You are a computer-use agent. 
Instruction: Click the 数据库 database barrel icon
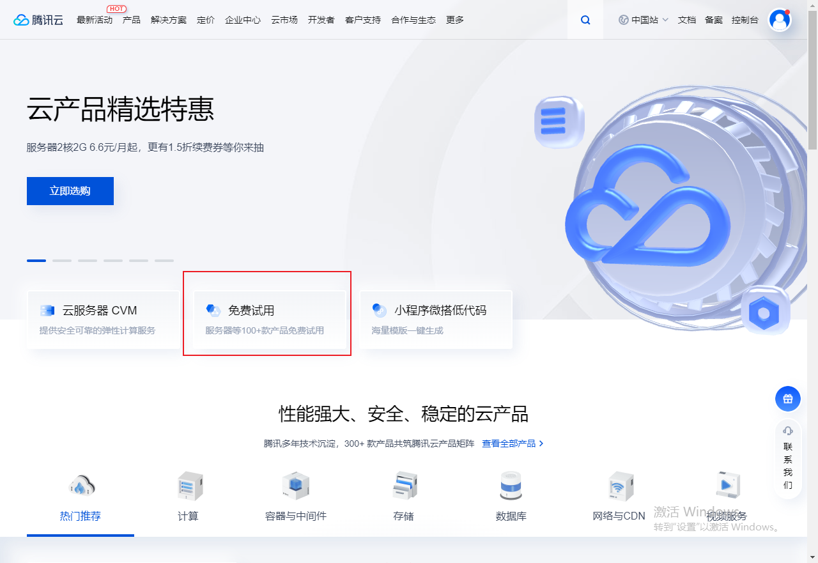click(x=511, y=486)
